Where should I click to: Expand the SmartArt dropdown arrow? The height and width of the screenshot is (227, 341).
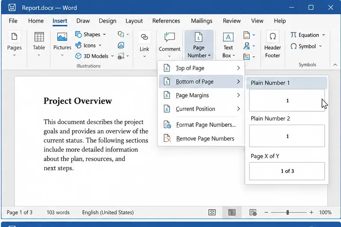coord(128,34)
